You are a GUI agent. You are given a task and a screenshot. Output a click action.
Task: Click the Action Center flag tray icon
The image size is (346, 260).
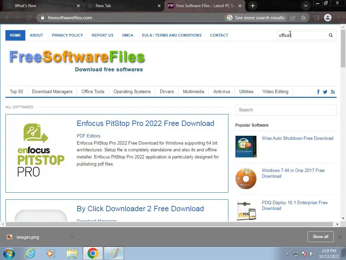[x=304, y=254]
